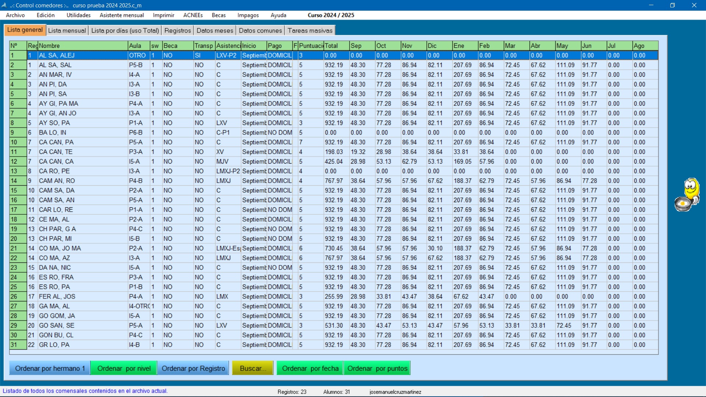Viewport: 706px width, 397px height.
Task: Open the Impagos menu
Action: 248,15
